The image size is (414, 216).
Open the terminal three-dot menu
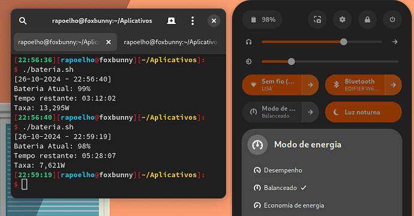pyautogui.click(x=193, y=20)
